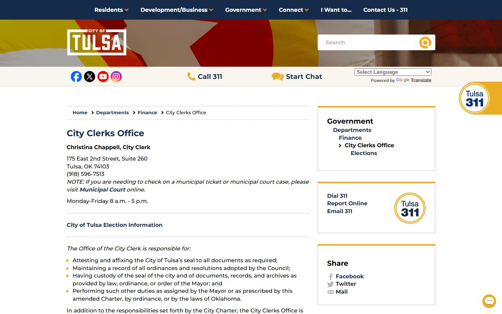Follow the Municipal Court link
The image size is (502, 314).
(102, 190)
